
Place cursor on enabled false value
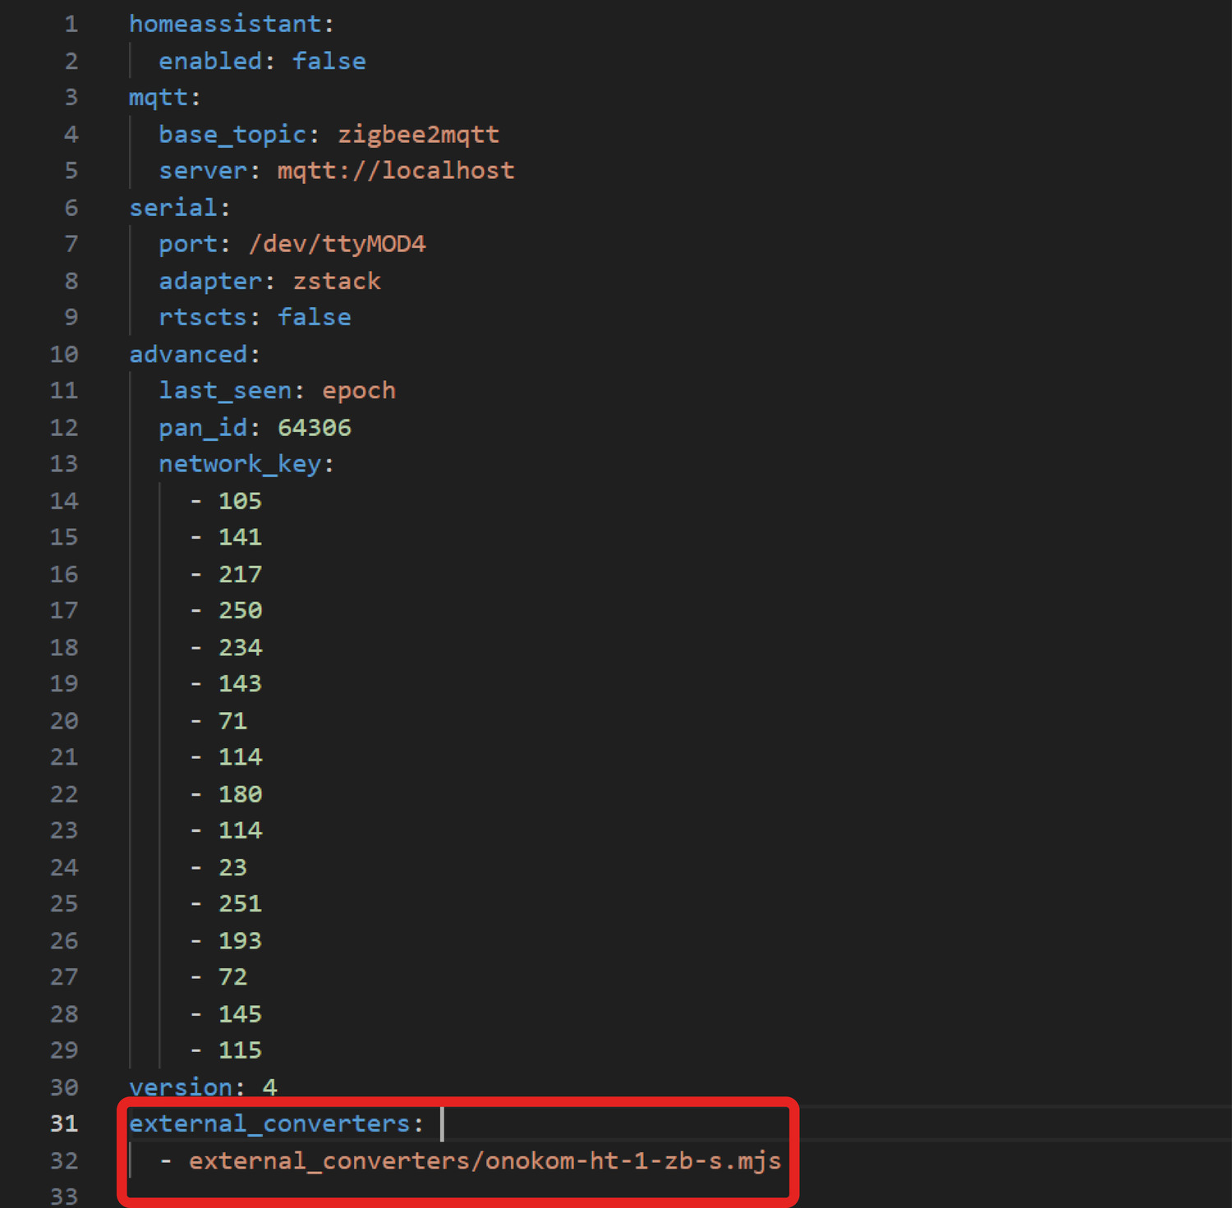coord(329,61)
